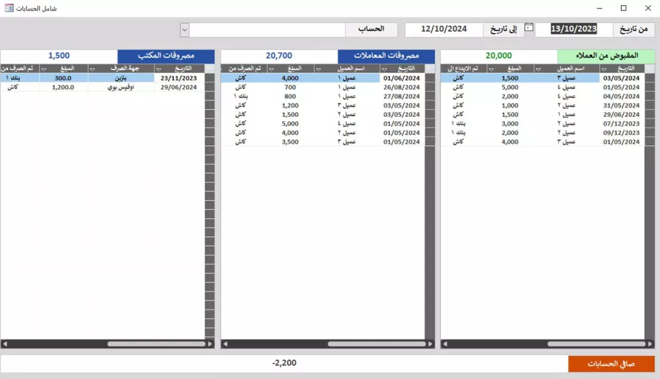Screen dimensions: 660x379
Task: Open the calendar date picker icon
Action: (529, 28)
